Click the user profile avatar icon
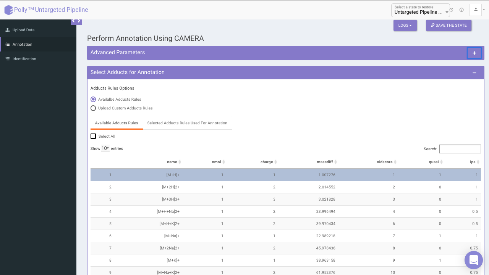489x275 pixels. pyautogui.click(x=476, y=10)
